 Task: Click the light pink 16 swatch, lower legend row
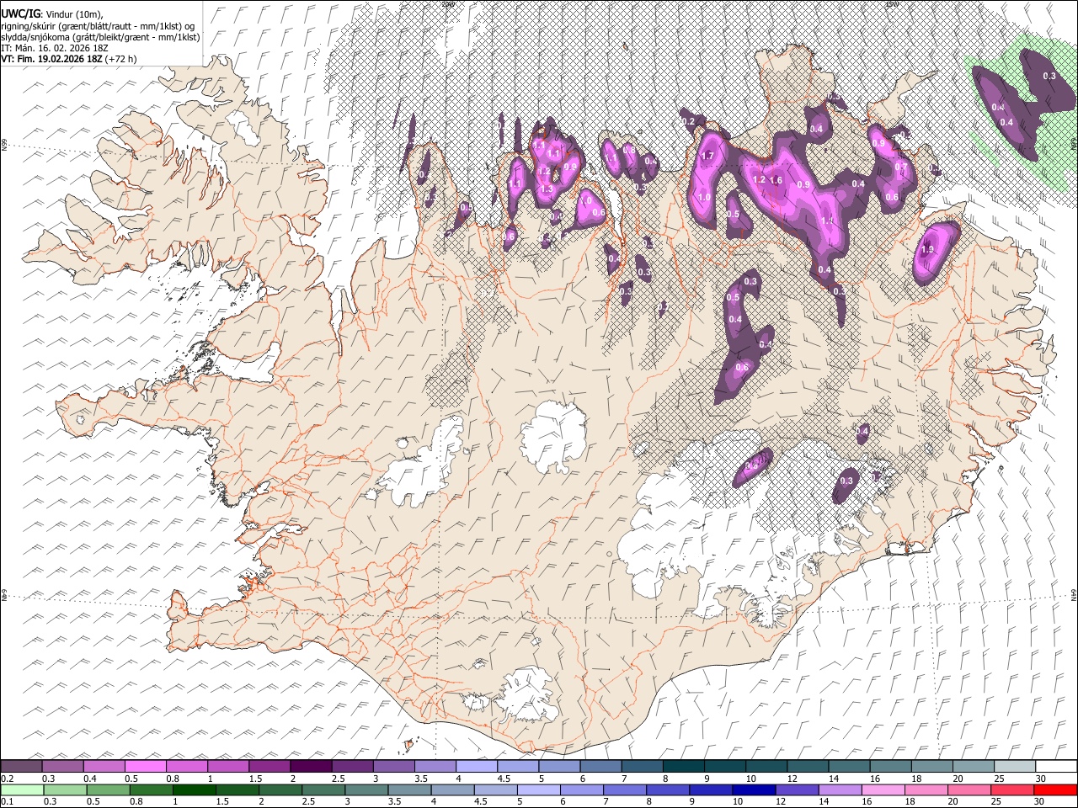pyautogui.click(x=883, y=789)
